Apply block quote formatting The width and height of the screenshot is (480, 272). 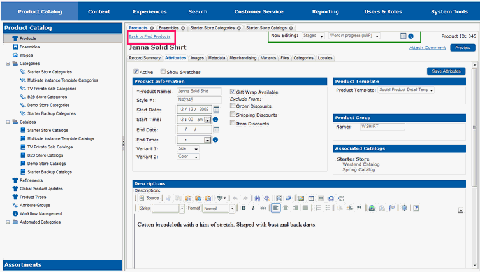359,208
